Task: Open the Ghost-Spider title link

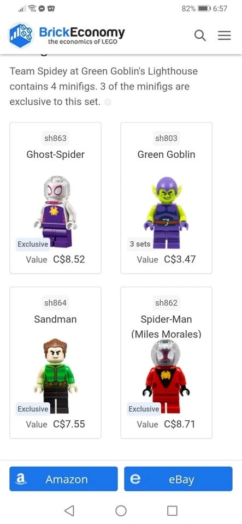Action: [x=56, y=154]
